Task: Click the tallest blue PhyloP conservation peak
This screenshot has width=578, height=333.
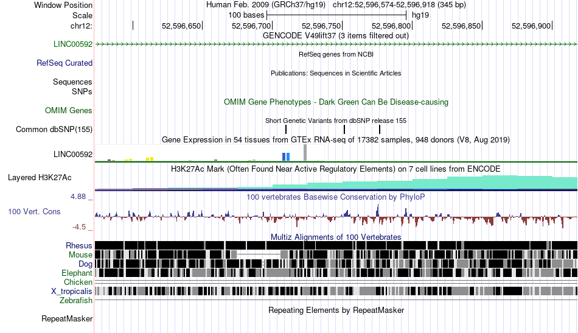Action: pos(377,211)
